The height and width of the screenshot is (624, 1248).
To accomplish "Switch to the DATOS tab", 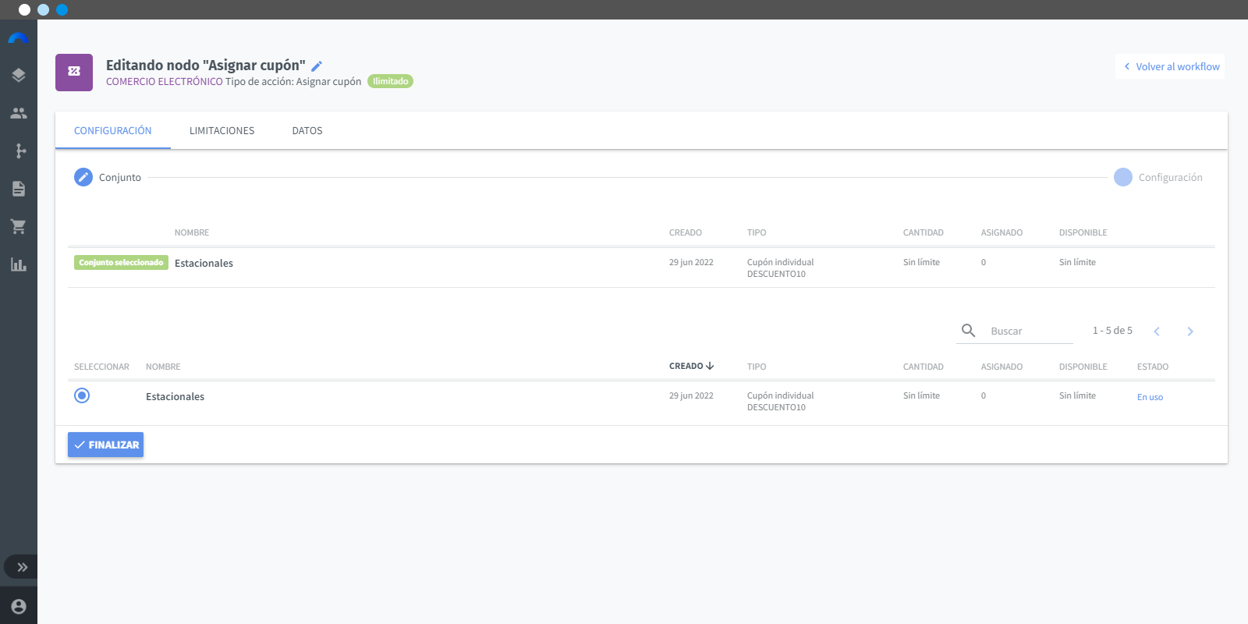I will tap(307, 130).
